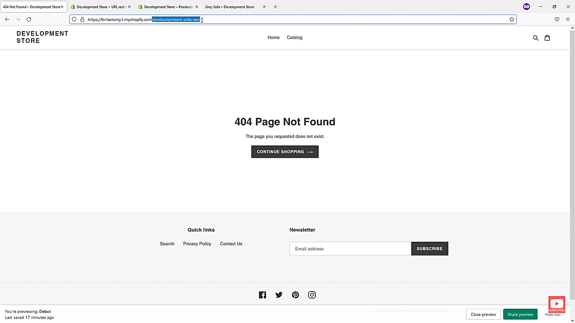Click the shield tracking protection icon
Image resolution: width=575 pixels, height=323 pixels.
[x=74, y=19]
